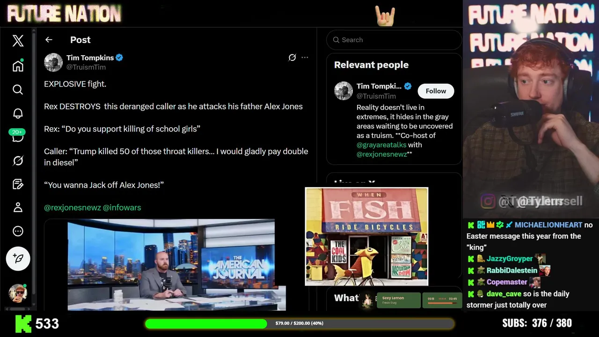Compose a new post with feather button
This screenshot has width=599, height=337.
click(x=18, y=258)
